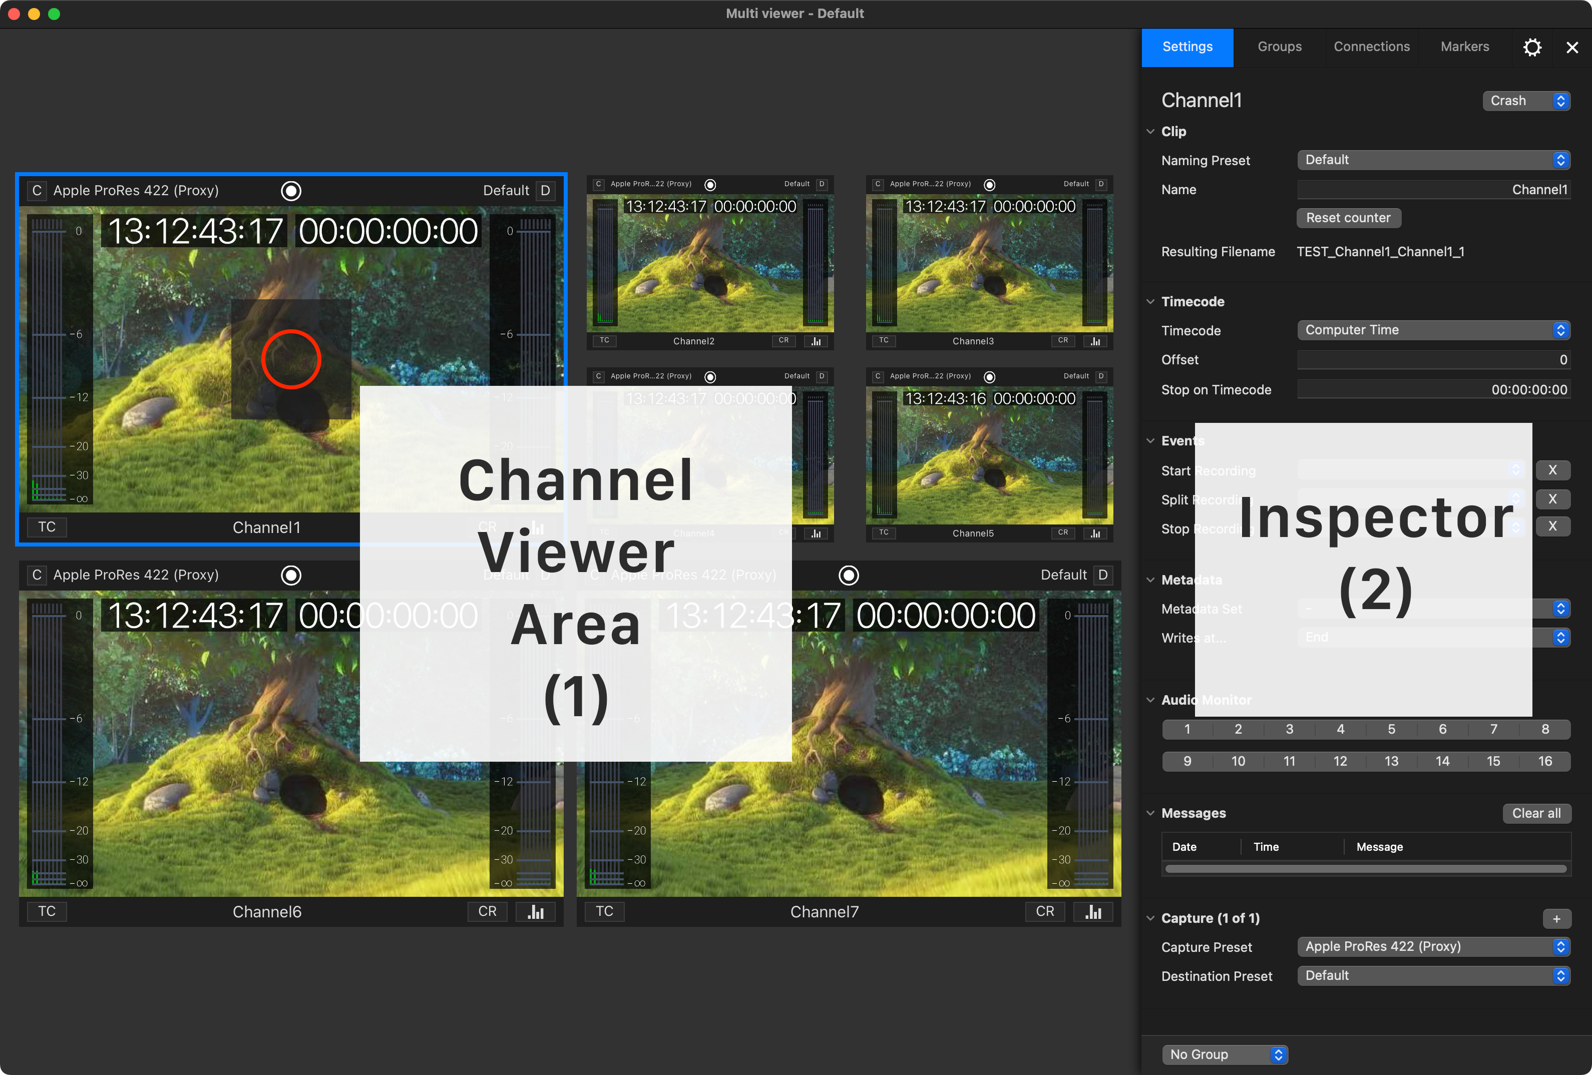Close the inspector panel with X
This screenshot has width=1592, height=1075.
coord(1572,47)
